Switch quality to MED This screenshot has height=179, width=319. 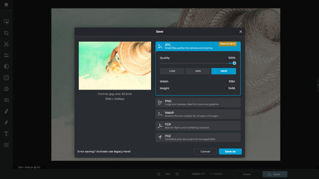coord(198,71)
